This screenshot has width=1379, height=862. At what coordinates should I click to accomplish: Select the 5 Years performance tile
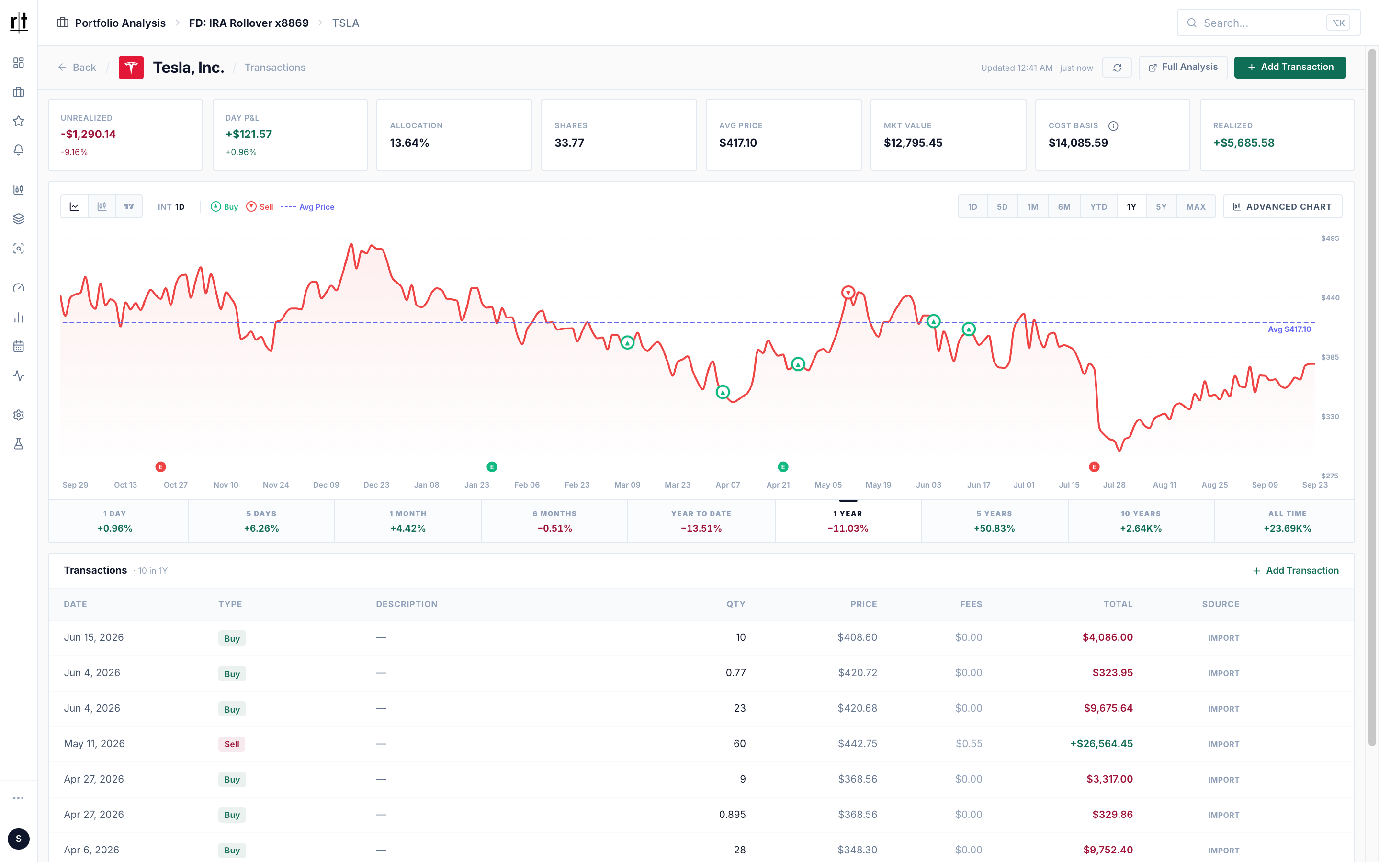click(x=995, y=521)
